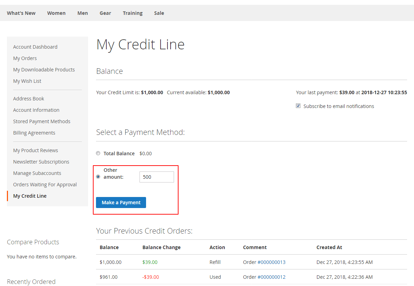Select the Total Balance radio button
Screen dimensions: 414x286
98,153
